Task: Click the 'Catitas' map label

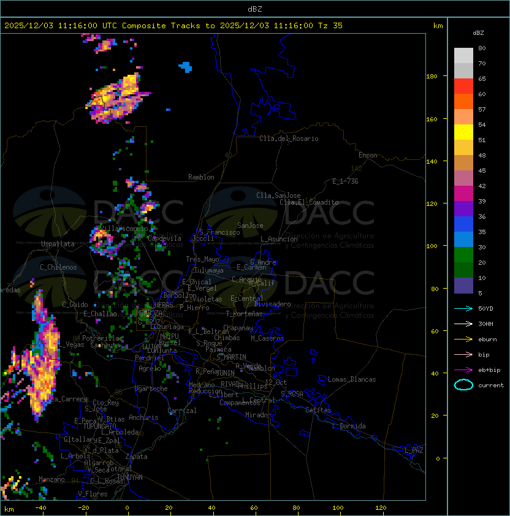Action: pyautogui.click(x=318, y=410)
